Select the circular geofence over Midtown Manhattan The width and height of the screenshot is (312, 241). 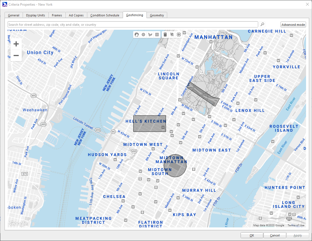[x=175, y=166]
